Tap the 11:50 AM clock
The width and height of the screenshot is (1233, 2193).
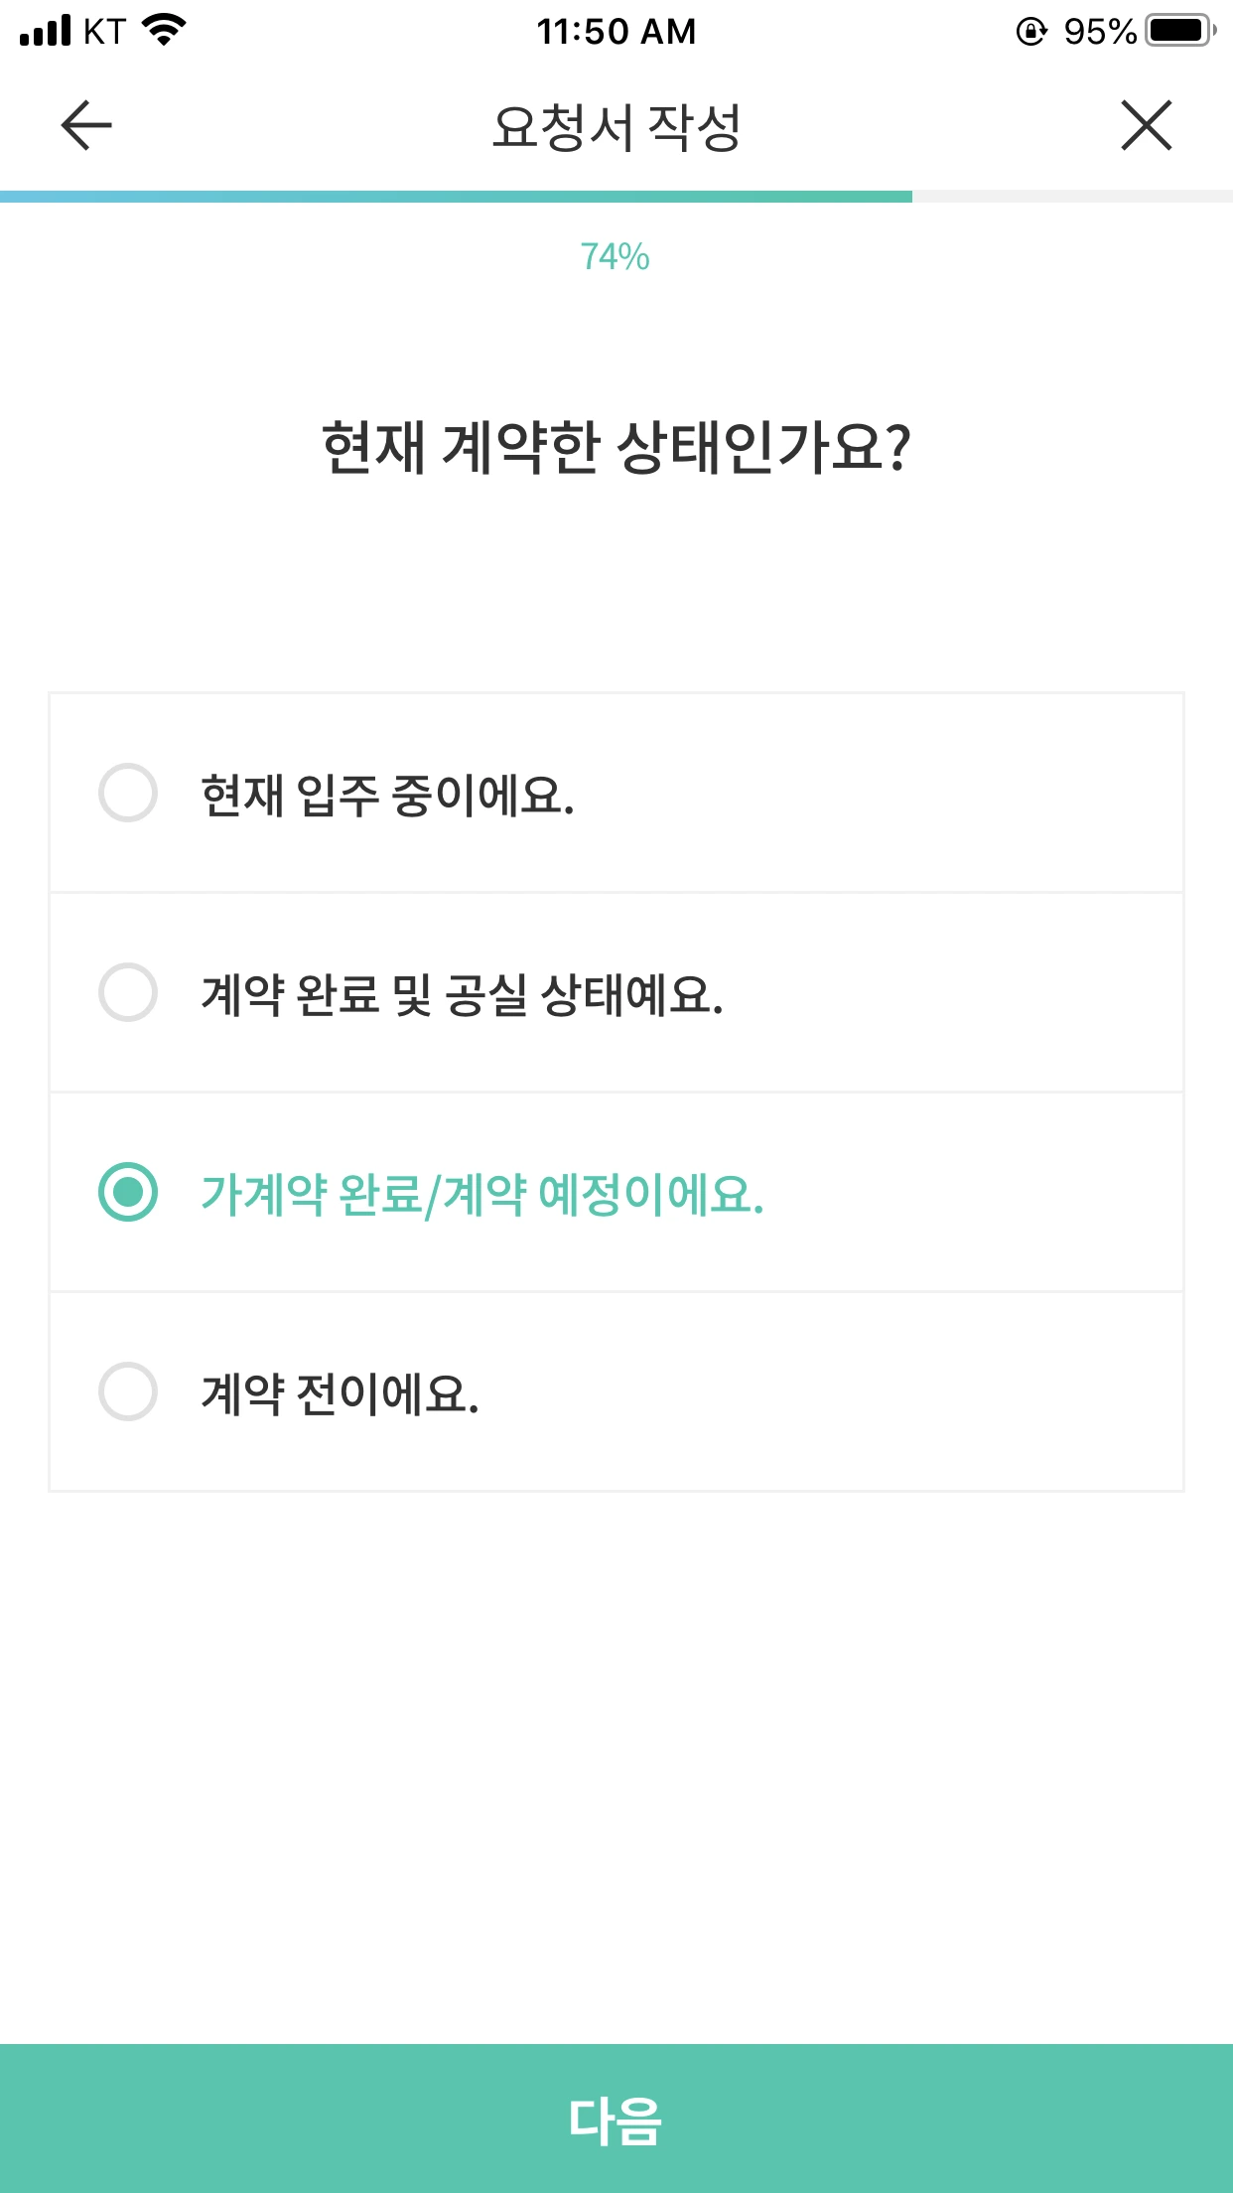[x=616, y=32]
